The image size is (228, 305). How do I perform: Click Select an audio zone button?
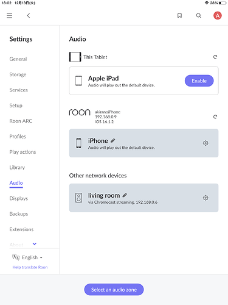pos(114,290)
